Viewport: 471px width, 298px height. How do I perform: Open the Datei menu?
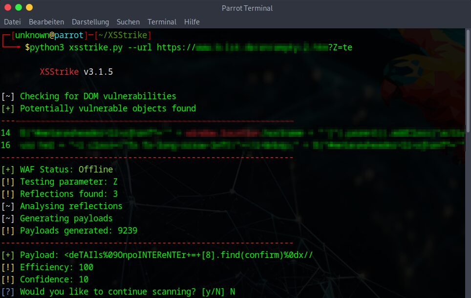pos(12,22)
